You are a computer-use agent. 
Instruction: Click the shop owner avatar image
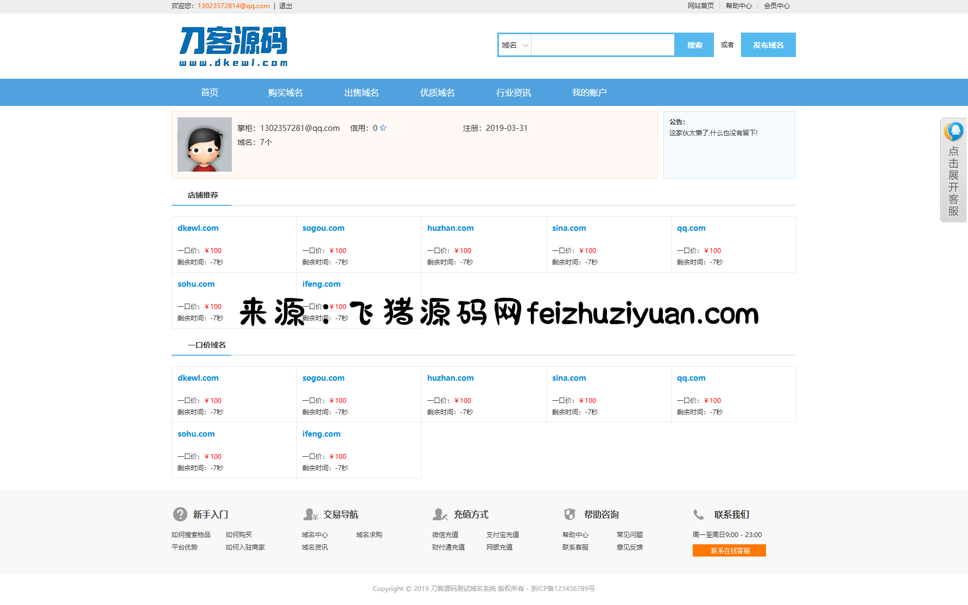point(205,144)
